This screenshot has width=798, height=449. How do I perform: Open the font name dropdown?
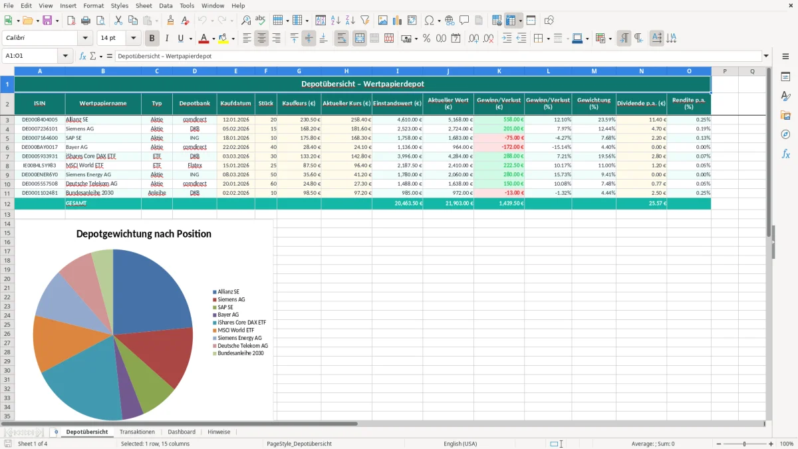(x=84, y=39)
